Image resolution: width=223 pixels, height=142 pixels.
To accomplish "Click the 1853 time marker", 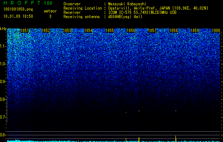I will (x=67, y=31).
